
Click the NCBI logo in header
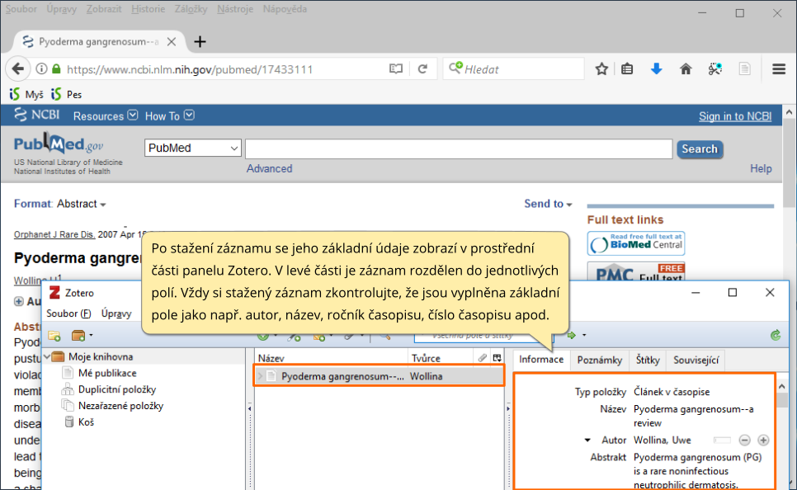coord(36,115)
